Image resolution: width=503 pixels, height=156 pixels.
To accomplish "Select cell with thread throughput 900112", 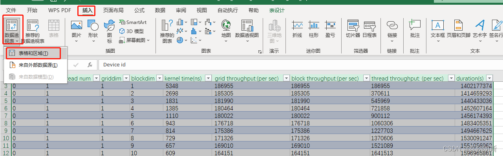I will pyautogui.click(x=413, y=116).
